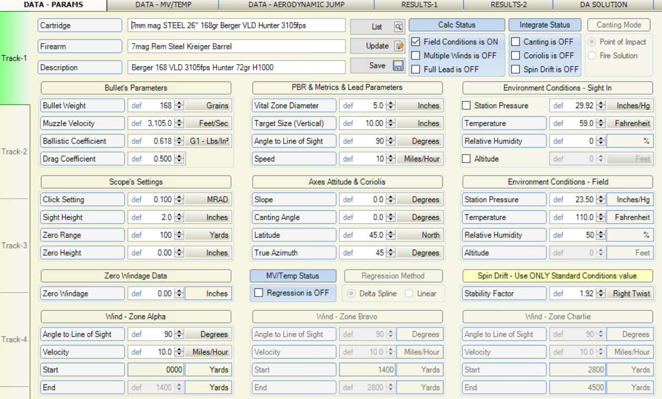Click the Description input field

point(236,67)
